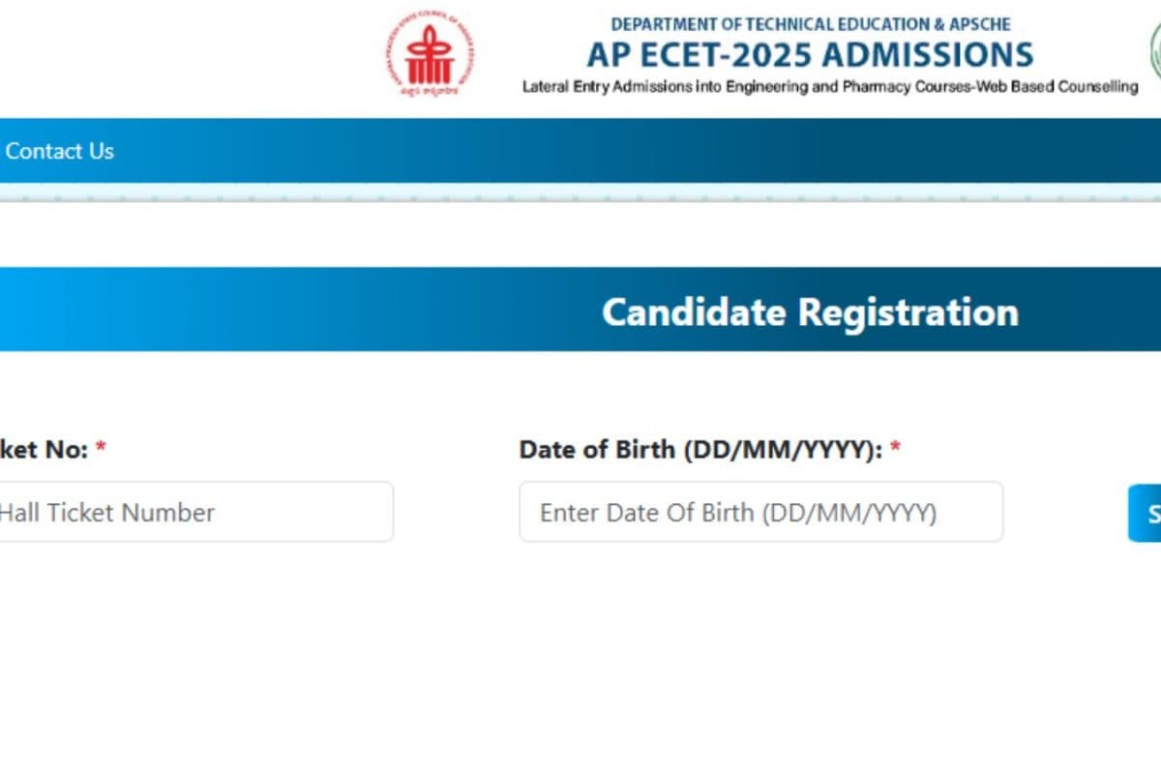Click the red APSCHE council logo
Viewport: 1161px width, 774px height.
tap(429, 53)
